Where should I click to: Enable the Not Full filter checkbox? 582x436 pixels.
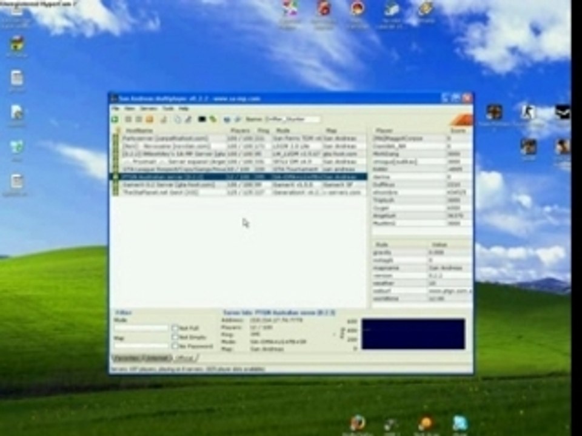pos(175,328)
